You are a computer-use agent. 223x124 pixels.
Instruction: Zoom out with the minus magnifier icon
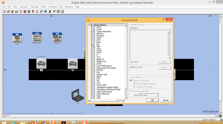pyautogui.click(x=41, y=11)
